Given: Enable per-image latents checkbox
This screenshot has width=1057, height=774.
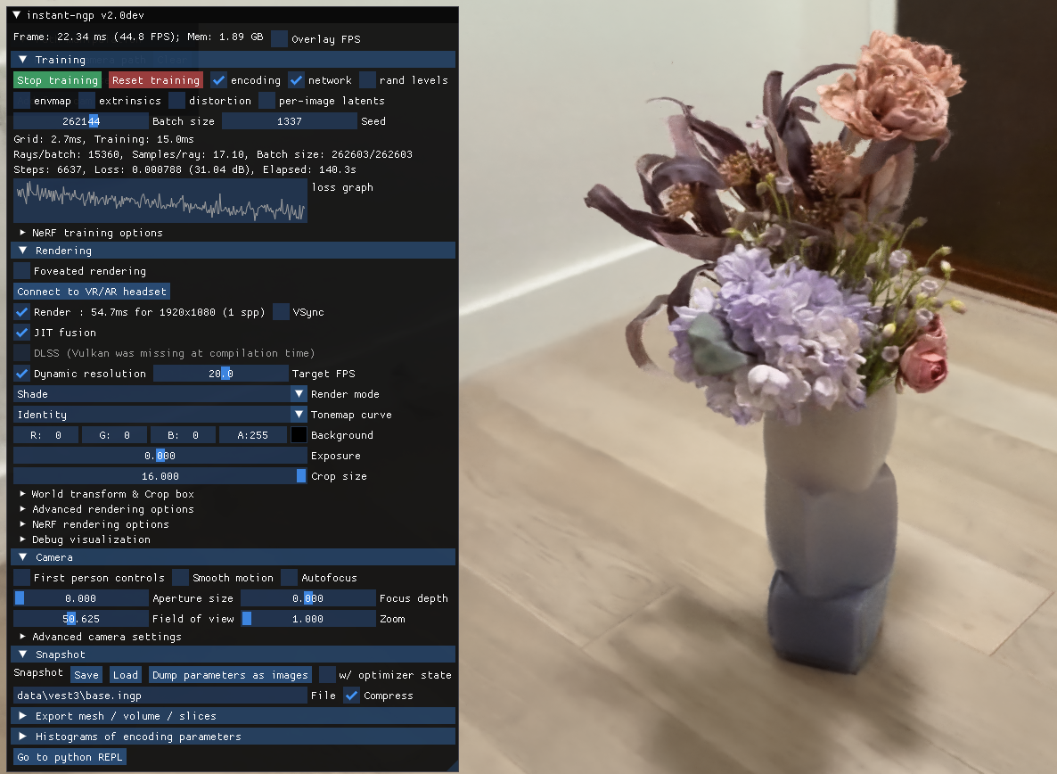Looking at the screenshot, I should [267, 101].
